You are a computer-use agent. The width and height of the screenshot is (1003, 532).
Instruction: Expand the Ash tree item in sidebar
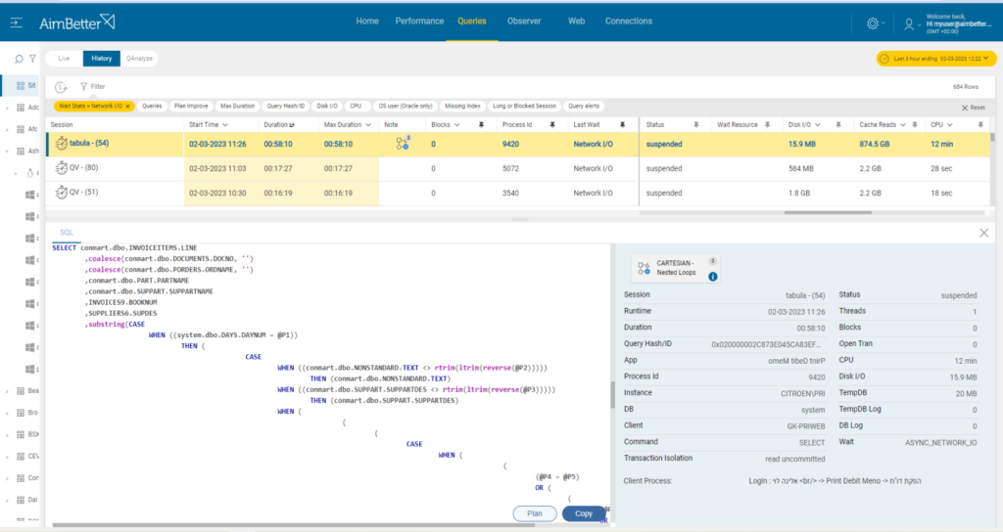pos(7,152)
